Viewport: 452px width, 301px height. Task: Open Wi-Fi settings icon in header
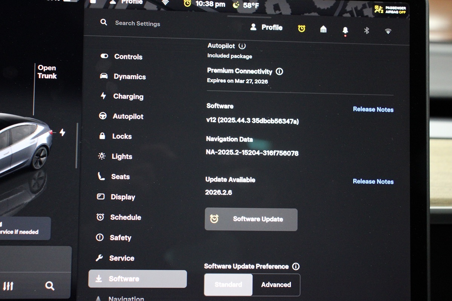[388, 31]
